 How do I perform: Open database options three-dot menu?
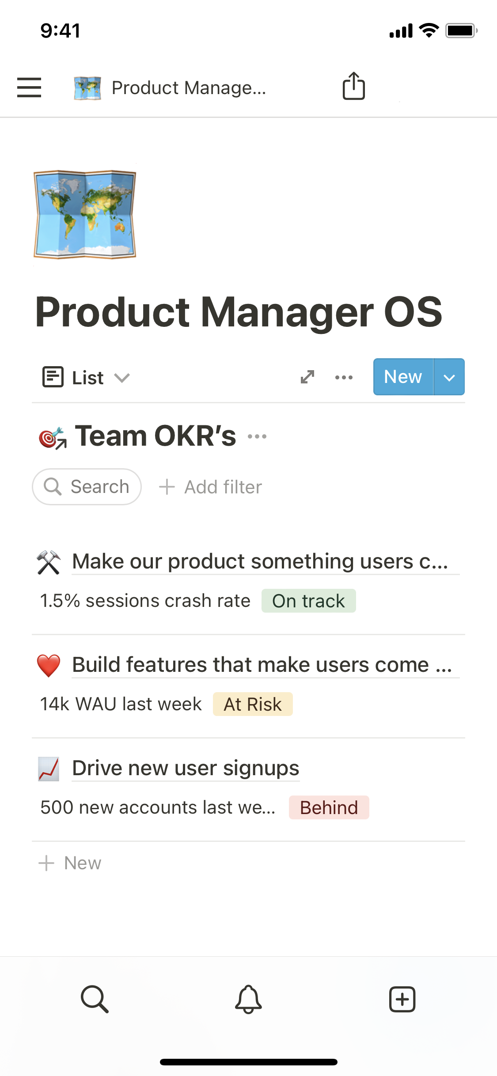coord(344,377)
